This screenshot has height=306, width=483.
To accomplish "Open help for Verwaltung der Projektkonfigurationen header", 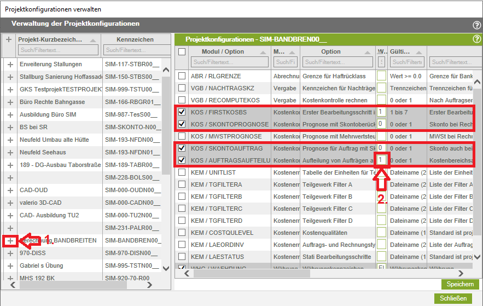I will pyautogui.click(x=476, y=25).
